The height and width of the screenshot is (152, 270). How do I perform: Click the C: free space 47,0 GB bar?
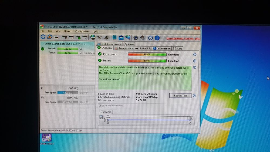[x=67, y=93]
